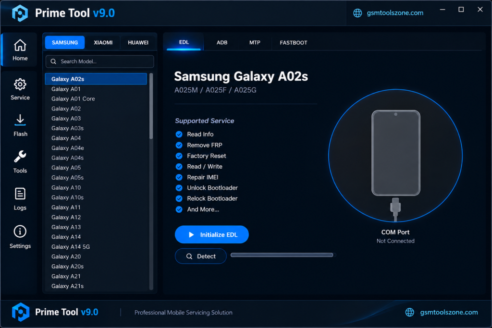Click the And More check mark
492x328 pixels.
pos(179,209)
